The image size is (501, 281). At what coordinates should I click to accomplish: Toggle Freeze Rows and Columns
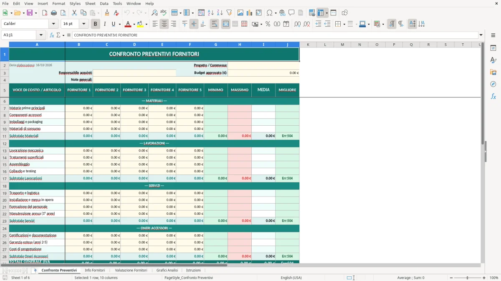[321, 13]
